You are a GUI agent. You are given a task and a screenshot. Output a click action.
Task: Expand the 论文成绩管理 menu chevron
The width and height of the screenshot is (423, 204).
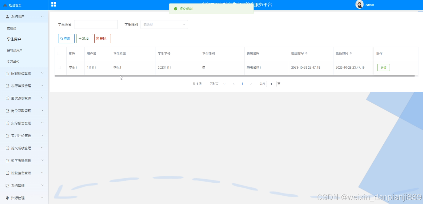42,148
